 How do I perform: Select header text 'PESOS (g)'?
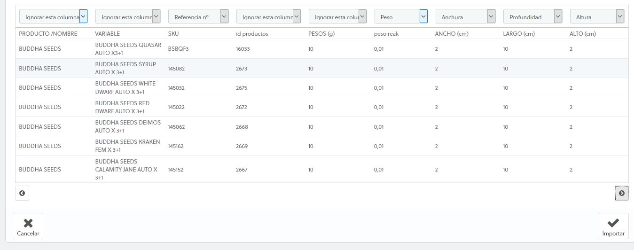pyautogui.click(x=321, y=34)
